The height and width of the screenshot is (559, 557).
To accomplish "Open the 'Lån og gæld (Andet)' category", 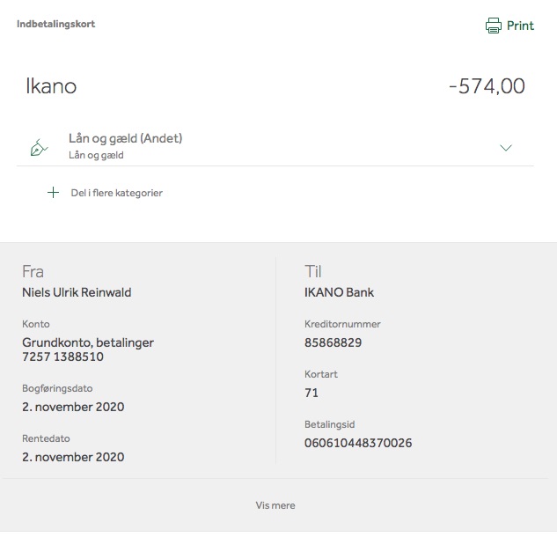I will click(x=126, y=138).
